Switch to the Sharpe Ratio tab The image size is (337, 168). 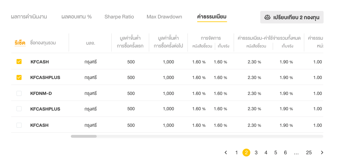click(119, 17)
